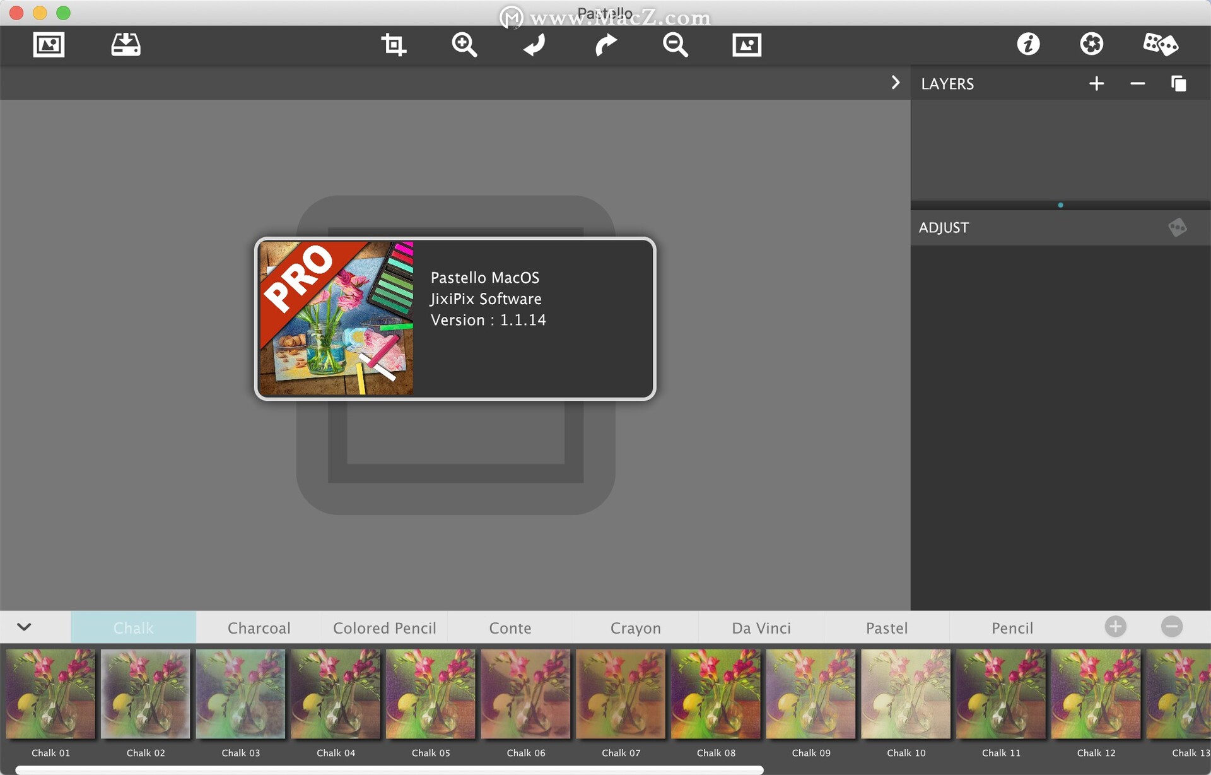Open an image with the load photo icon
Image resolution: width=1211 pixels, height=775 pixels.
point(49,45)
